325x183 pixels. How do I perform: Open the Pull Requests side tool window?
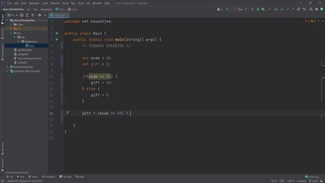coord(3,52)
